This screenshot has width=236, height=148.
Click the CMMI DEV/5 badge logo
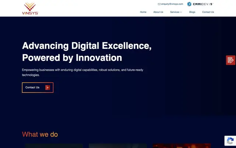coord(200,4)
